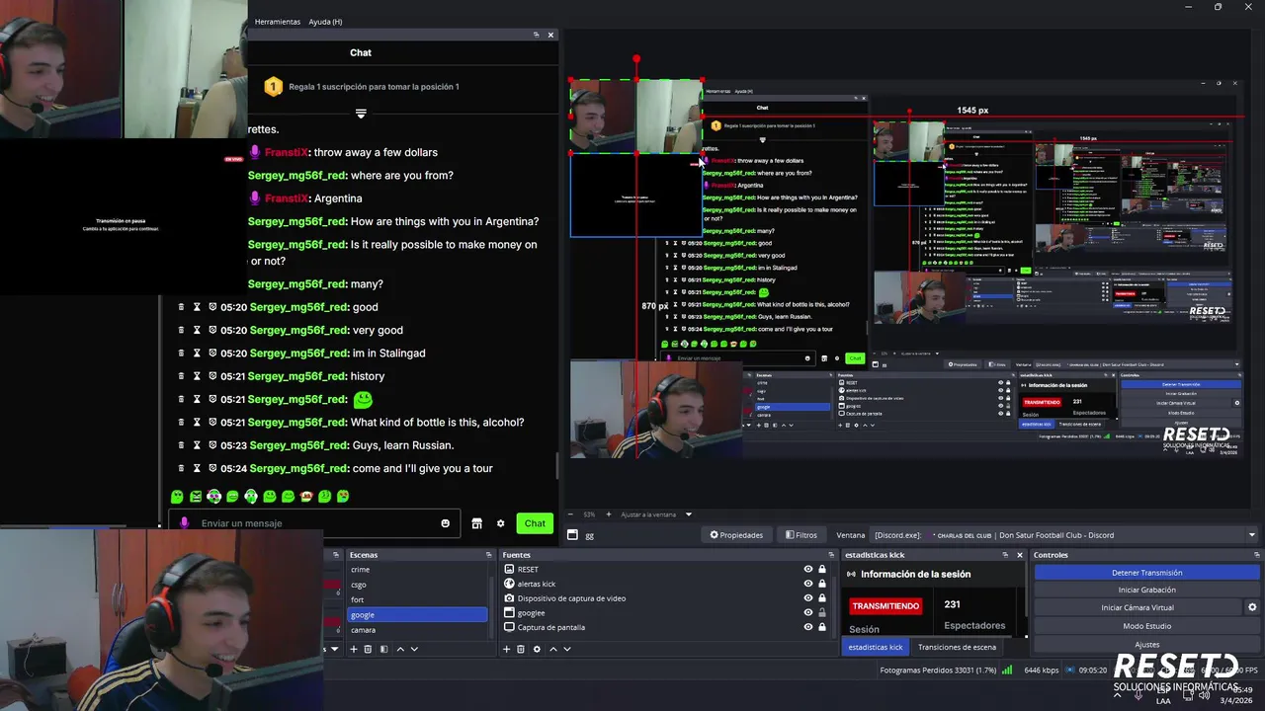The height and width of the screenshot is (711, 1265).
Task: Unlock the RESET source
Action: tap(821, 569)
